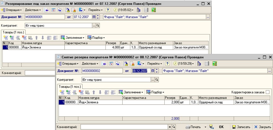This screenshot has height=130, width=273.
Task: Click the help question mark icon in Резервирование toolbar
Action: (108, 10)
